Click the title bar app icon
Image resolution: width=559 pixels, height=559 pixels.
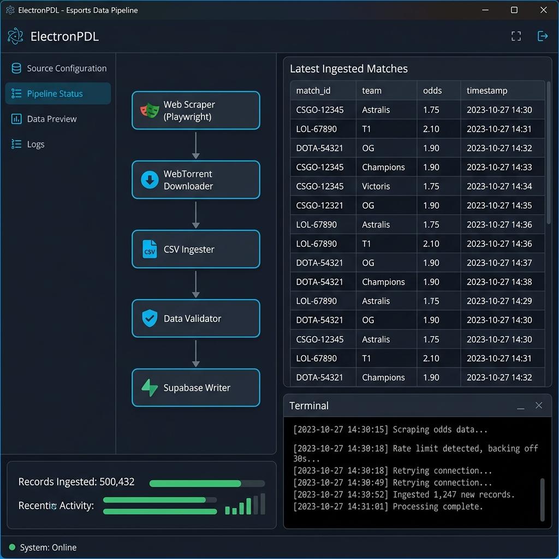[10, 10]
